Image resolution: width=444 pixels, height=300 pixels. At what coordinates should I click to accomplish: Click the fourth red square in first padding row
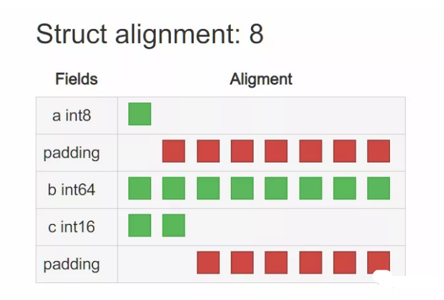click(x=276, y=151)
